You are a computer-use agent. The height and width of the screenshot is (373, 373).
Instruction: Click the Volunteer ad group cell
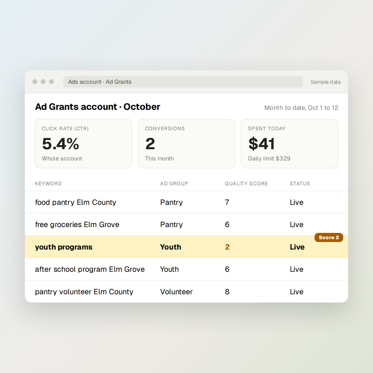pos(176,292)
